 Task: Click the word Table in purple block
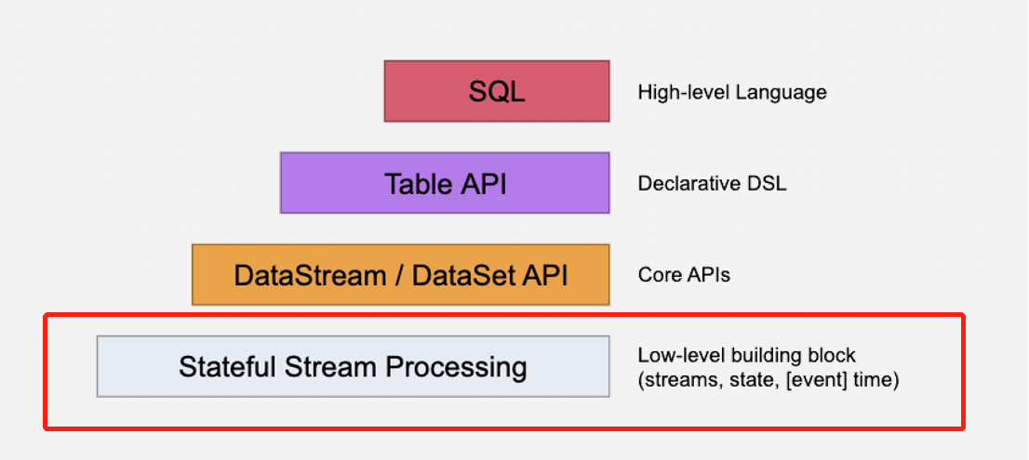click(x=413, y=183)
